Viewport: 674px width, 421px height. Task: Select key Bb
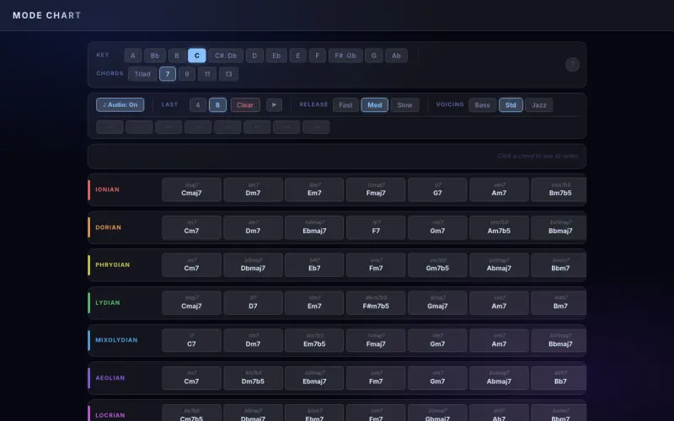[x=155, y=56]
